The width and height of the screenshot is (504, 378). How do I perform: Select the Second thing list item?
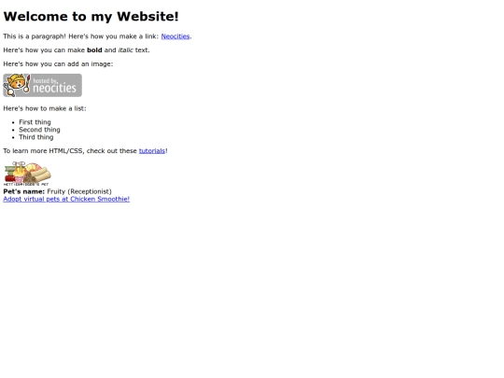click(x=39, y=130)
